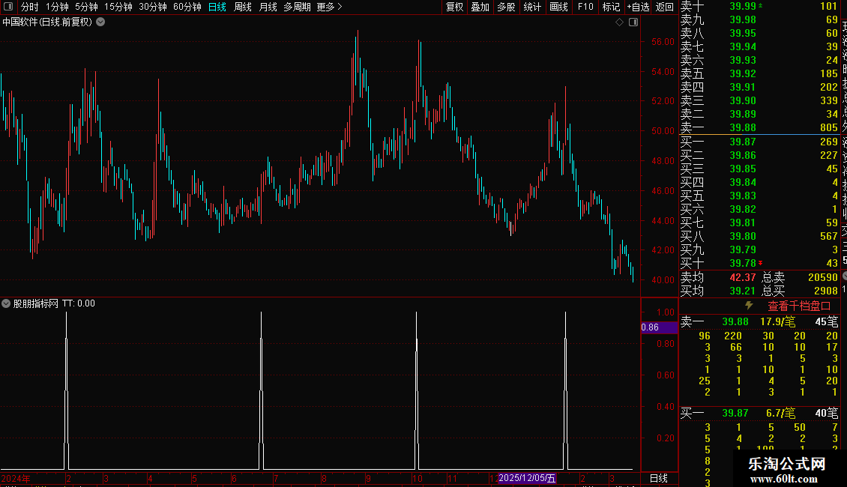Viewport: 847px width, 487px height.
Task: Expand the 股朋指标网 indicator dropdown
Action: click(6, 303)
